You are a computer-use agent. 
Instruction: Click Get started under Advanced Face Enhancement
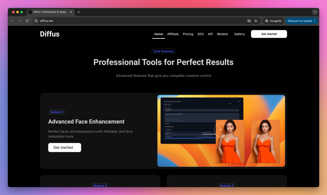point(65,147)
